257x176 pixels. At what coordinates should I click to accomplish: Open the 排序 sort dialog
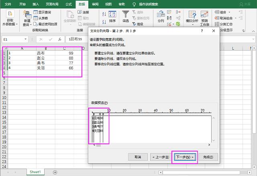click(112, 17)
